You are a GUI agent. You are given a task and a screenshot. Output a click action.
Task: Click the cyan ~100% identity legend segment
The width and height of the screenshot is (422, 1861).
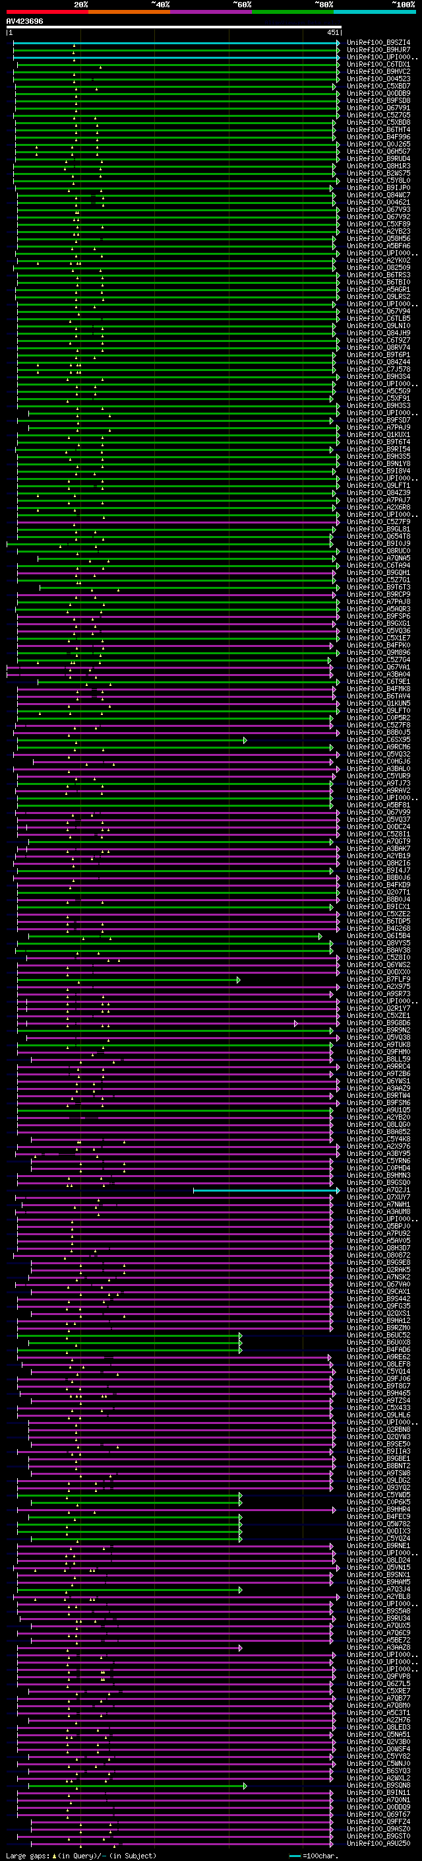375,12
